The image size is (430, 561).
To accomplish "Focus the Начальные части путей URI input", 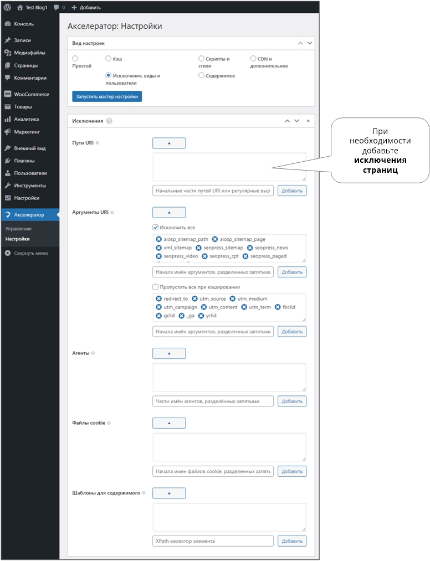I will [x=213, y=191].
